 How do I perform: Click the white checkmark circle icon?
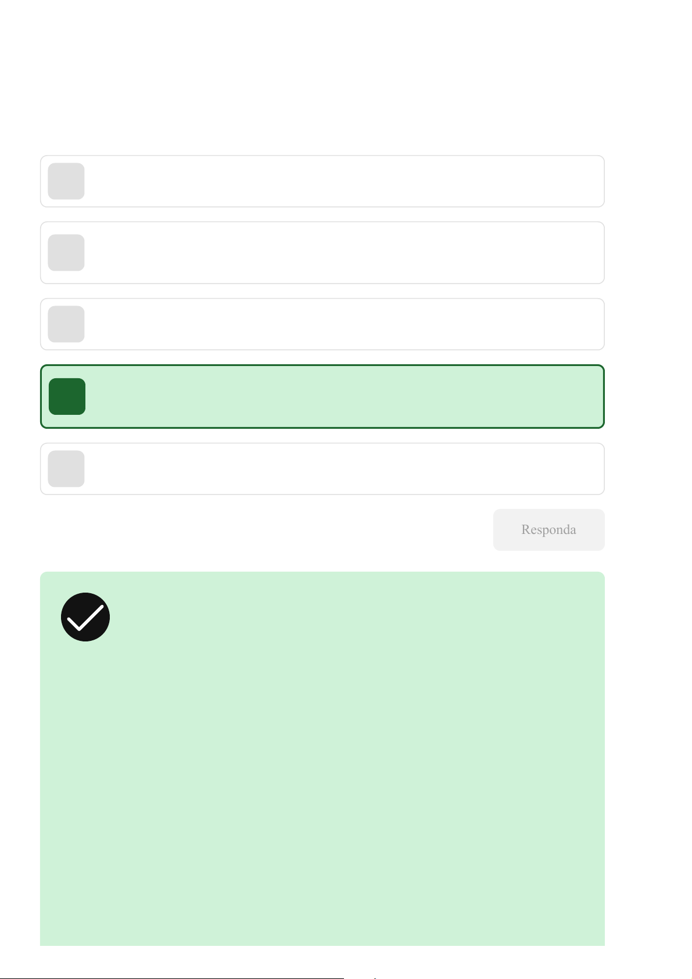[x=85, y=617]
